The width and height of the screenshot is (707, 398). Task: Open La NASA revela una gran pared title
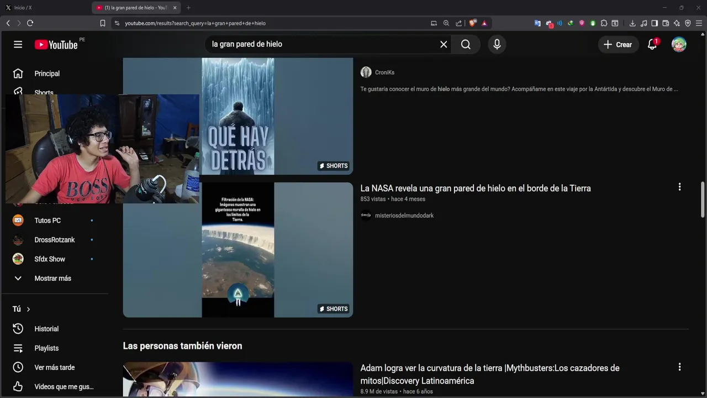(476, 188)
